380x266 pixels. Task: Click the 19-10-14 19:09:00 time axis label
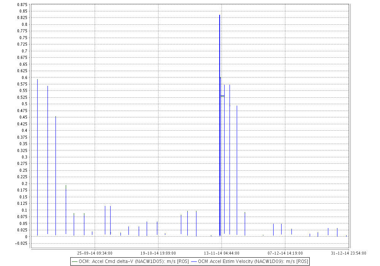click(x=158, y=253)
